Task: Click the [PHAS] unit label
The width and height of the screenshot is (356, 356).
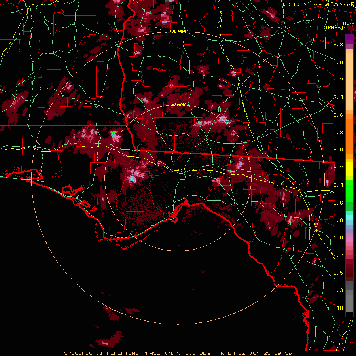Action: [x=334, y=27]
